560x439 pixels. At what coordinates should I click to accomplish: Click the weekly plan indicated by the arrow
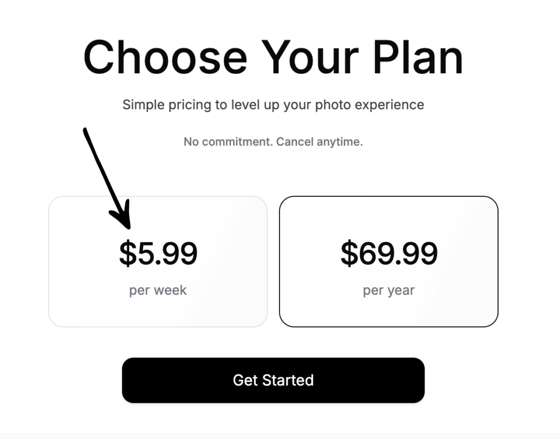click(158, 261)
